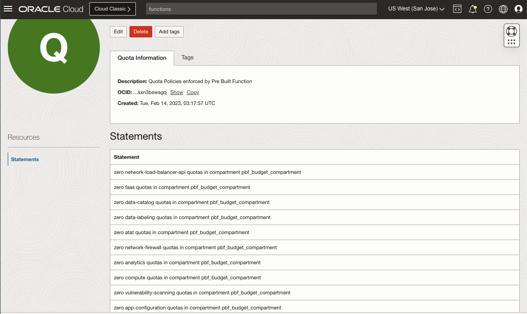Change language with the globe icon
The height and width of the screenshot is (314, 527).
point(503,8)
